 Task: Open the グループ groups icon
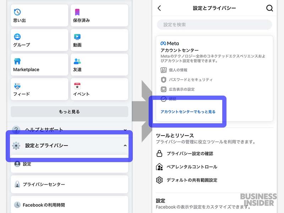click(x=17, y=37)
